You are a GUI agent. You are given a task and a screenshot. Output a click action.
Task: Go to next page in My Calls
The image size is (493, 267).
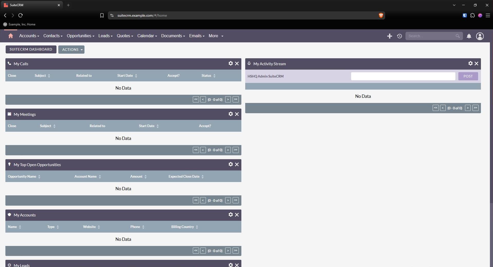pos(228,100)
